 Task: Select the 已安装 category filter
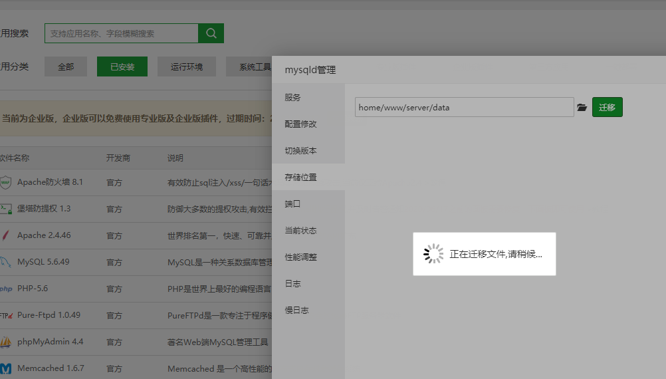122,66
